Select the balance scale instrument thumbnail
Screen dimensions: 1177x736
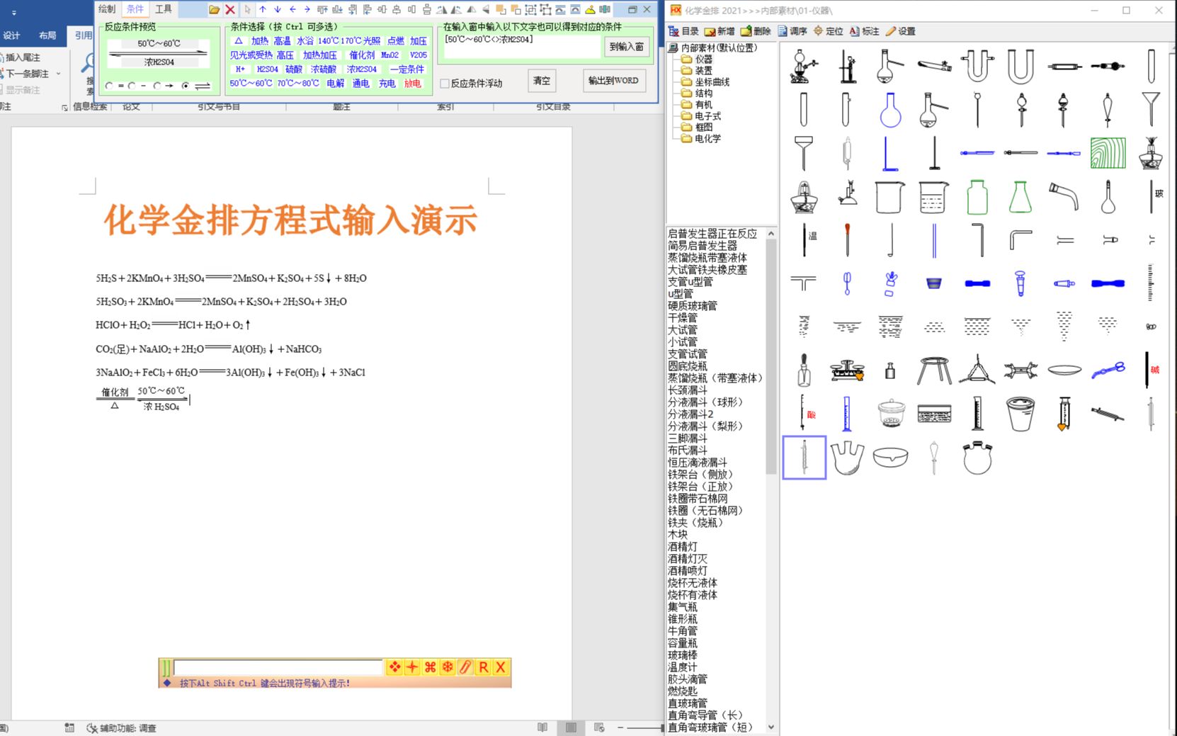pos(847,370)
